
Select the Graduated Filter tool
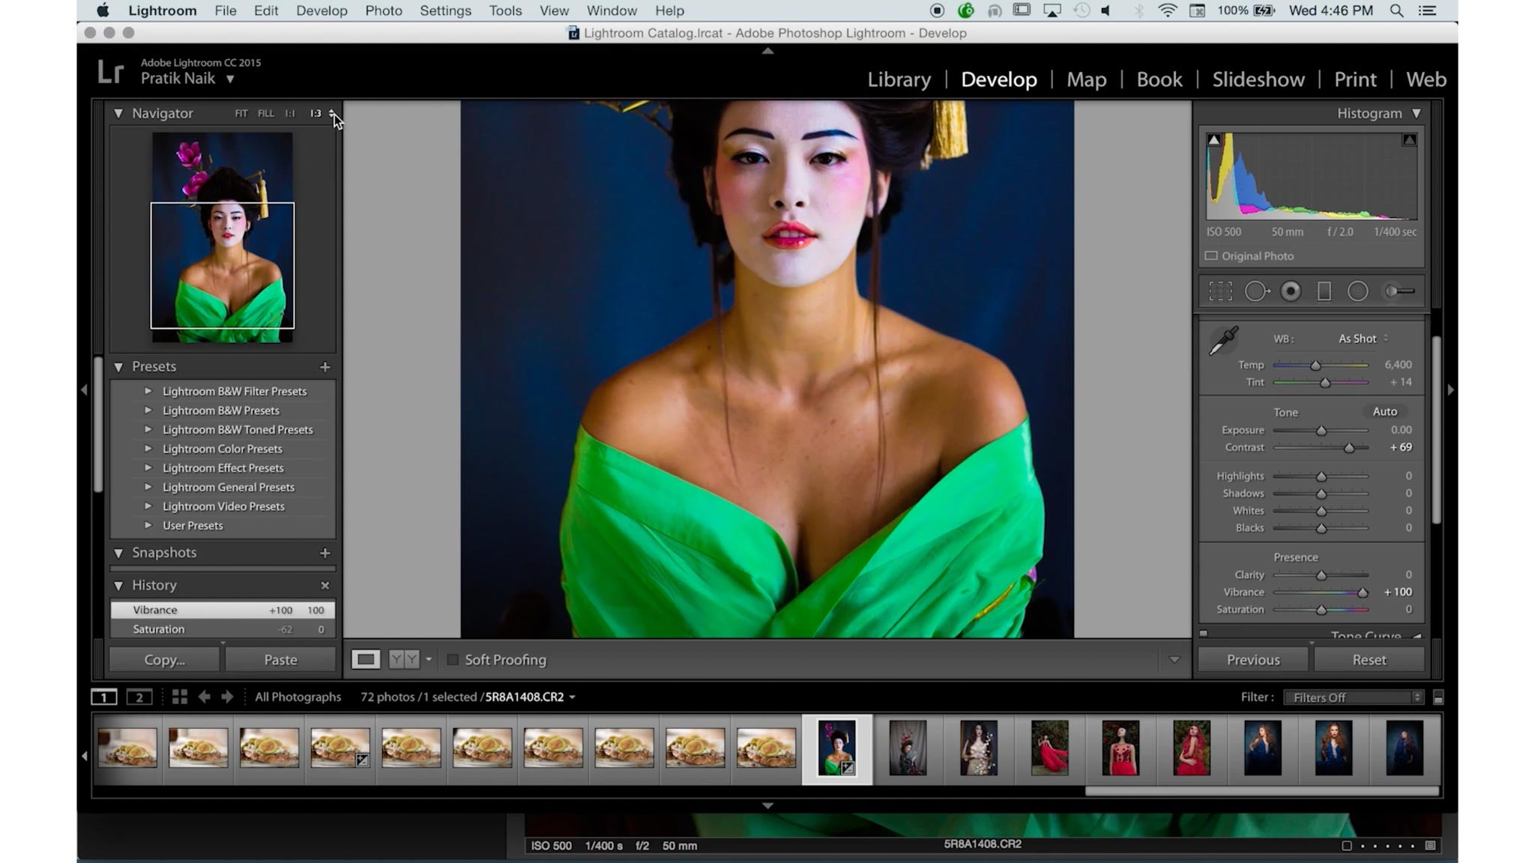1323,291
